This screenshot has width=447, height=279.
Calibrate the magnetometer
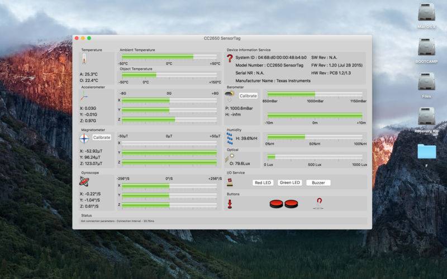(102, 137)
